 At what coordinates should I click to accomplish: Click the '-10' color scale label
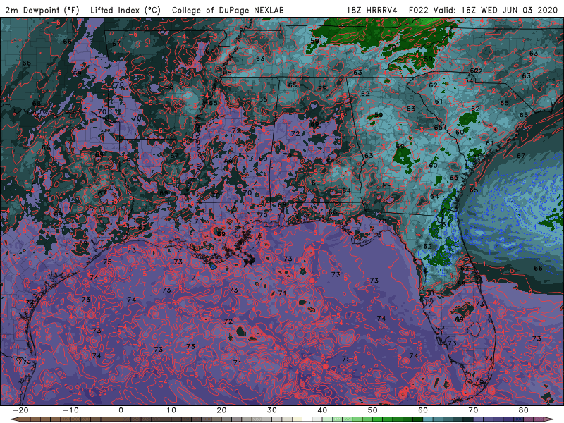tap(70, 410)
